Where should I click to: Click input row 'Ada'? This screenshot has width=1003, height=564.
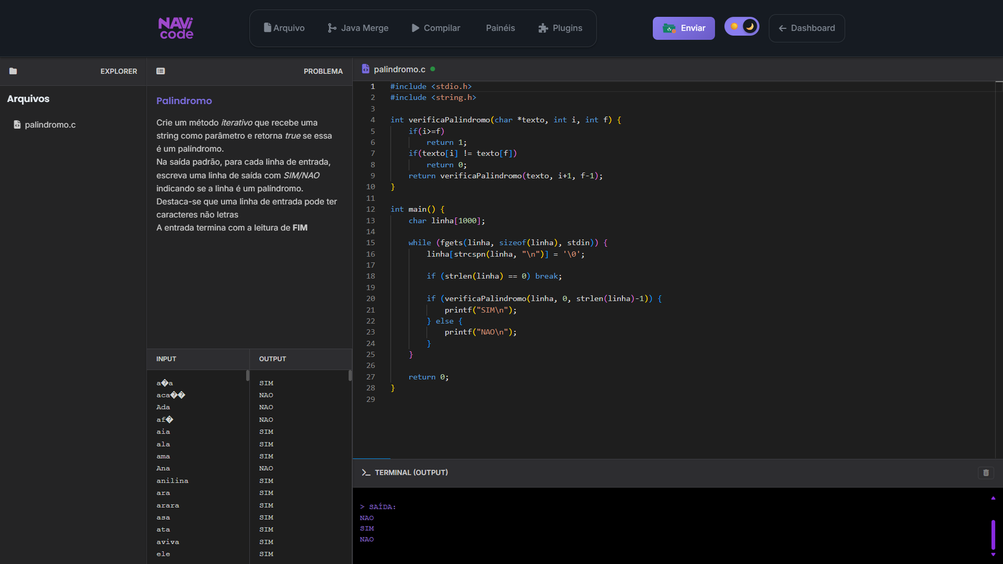[x=163, y=407]
